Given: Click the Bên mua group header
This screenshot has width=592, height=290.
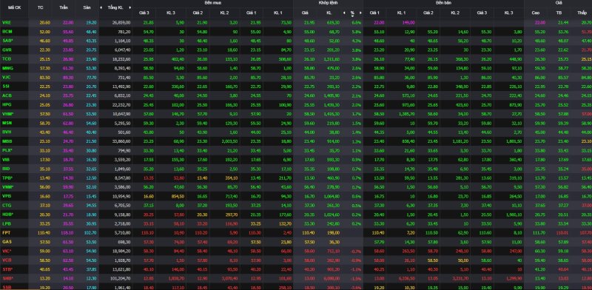Looking at the screenshot, I should pyautogui.click(x=212, y=2).
